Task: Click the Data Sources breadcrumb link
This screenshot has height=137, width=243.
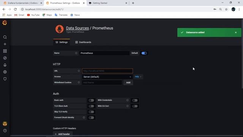Action: pyautogui.click(x=77, y=28)
